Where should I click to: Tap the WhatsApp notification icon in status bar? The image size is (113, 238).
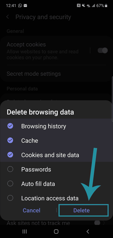tap(20, 6)
